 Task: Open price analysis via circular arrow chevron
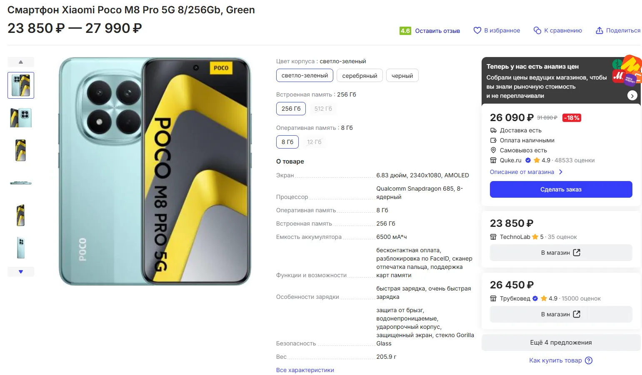point(632,95)
